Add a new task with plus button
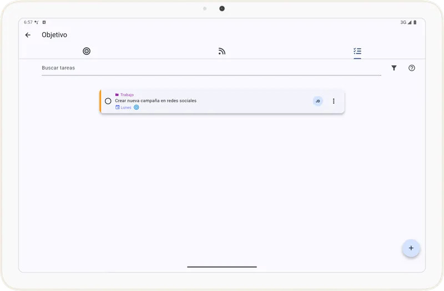The height and width of the screenshot is (291, 444). pos(411,248)
